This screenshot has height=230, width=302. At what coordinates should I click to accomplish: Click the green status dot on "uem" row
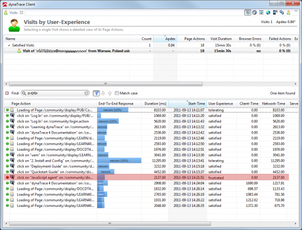[x=8, y=155]
